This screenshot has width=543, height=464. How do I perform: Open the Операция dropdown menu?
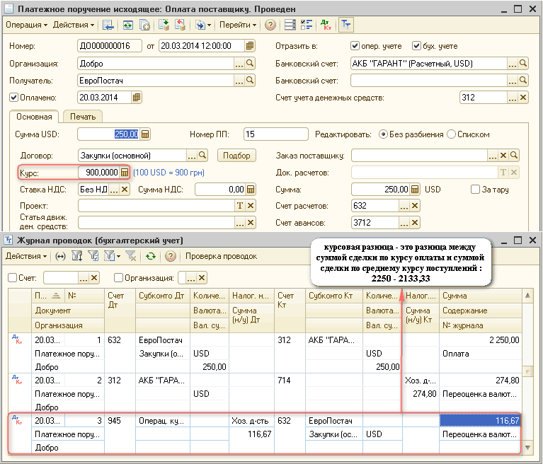pyautogui.click(x=26, y=25)
